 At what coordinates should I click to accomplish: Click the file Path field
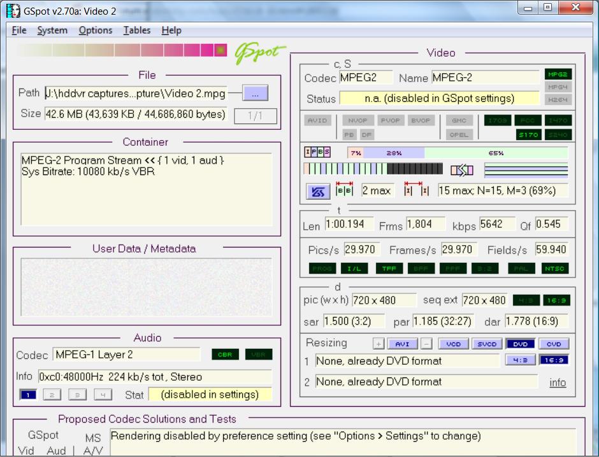136,94
